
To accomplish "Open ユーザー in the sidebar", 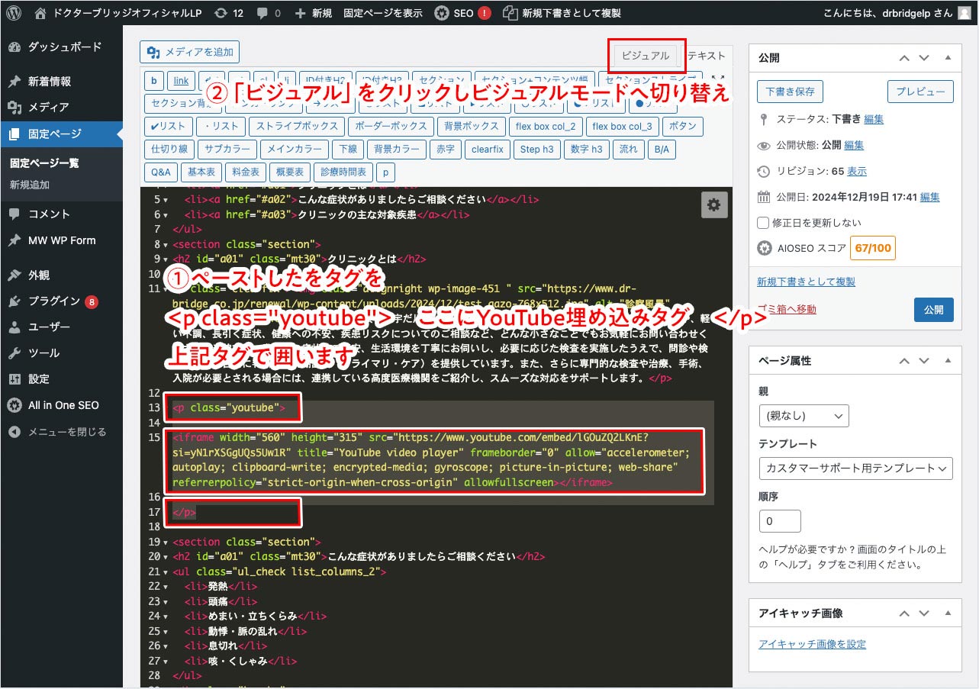I will (61, 327).
